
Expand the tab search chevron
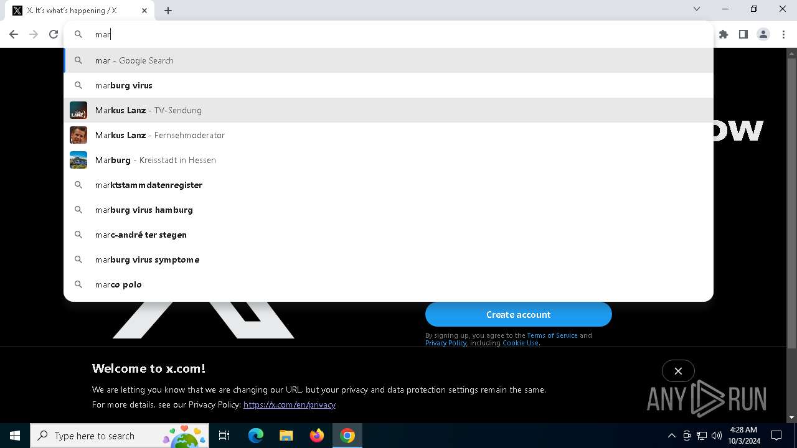tap(697, 9)
